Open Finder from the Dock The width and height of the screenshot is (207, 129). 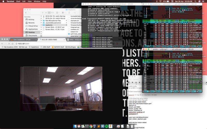(75, 126)
